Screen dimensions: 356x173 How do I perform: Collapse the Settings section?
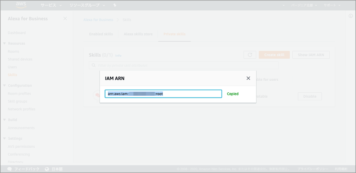pos(4,138)
